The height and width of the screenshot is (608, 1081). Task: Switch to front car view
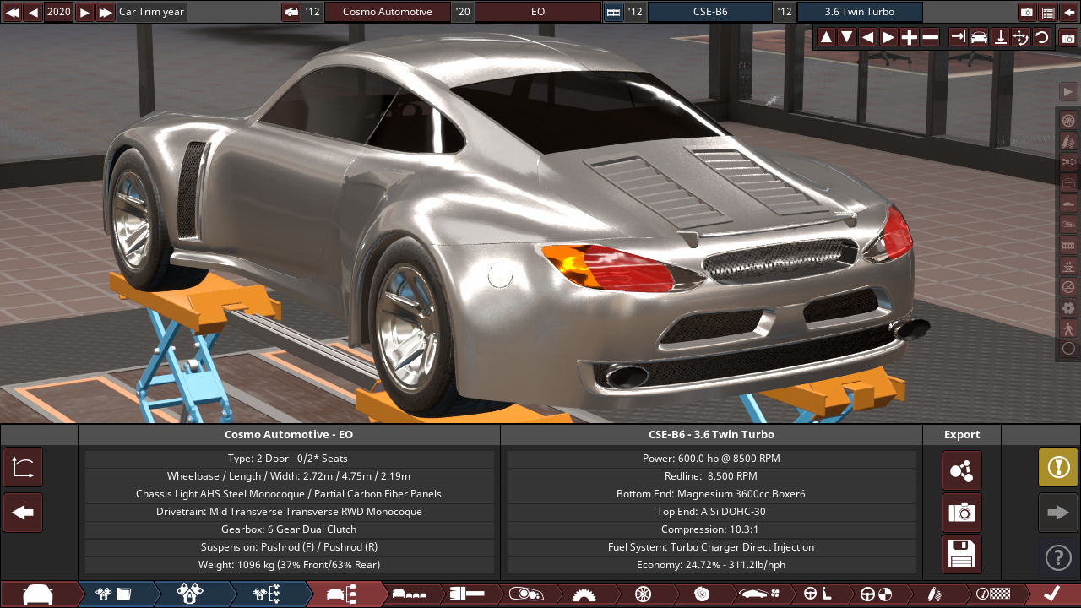[x=979, y=37]
